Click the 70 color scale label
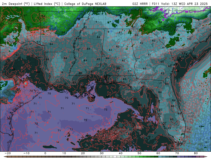This screenshot has width=211, height=158. coord(177,153)
